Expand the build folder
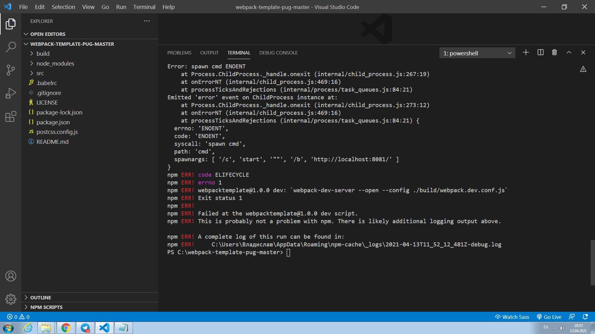This screenshot has width=595, height=334. pyautogui.click(x=90, y=54)
